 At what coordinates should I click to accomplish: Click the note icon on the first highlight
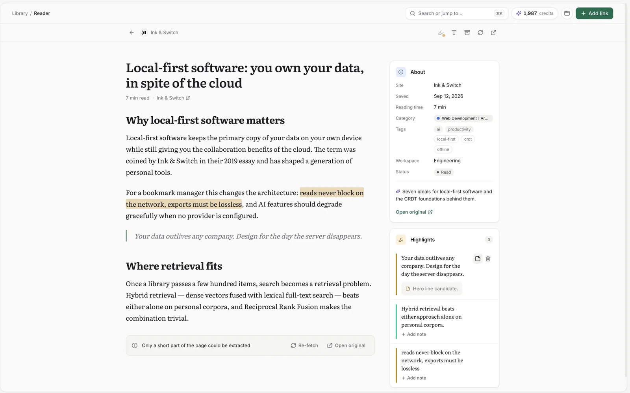(x=478, y=259)
